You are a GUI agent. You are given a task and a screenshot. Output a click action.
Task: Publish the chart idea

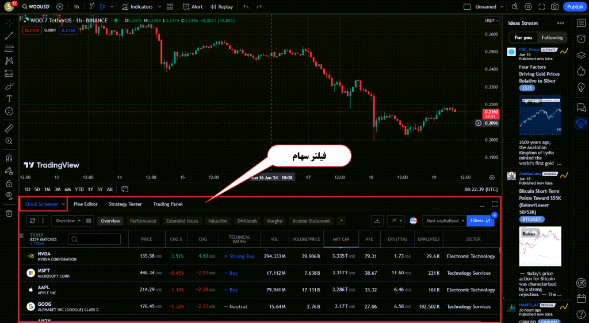pos(575,7)
